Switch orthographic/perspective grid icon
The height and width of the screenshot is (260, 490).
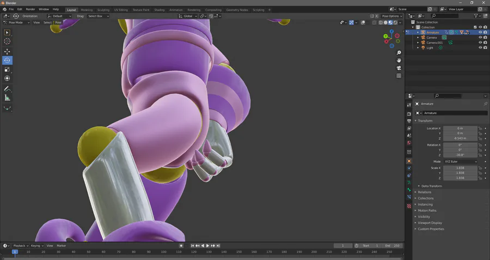[x=399, y=76]
